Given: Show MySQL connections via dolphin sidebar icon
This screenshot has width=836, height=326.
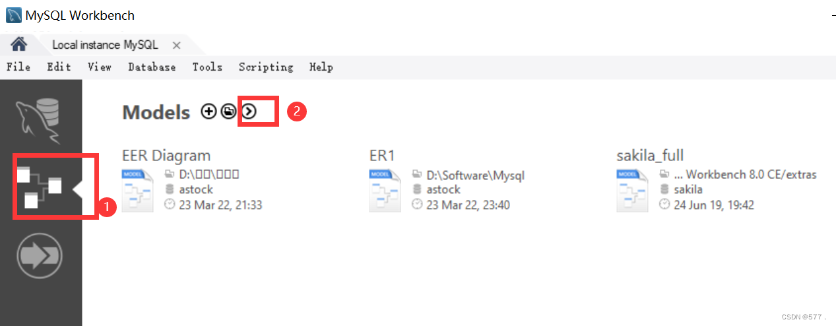Looking at the screenshot, I should pyautogui.click(x=40, y=121).
